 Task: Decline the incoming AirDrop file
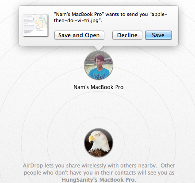127,35
